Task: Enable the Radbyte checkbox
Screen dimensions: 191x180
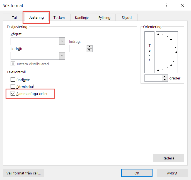Action: (x=13, y=80)
